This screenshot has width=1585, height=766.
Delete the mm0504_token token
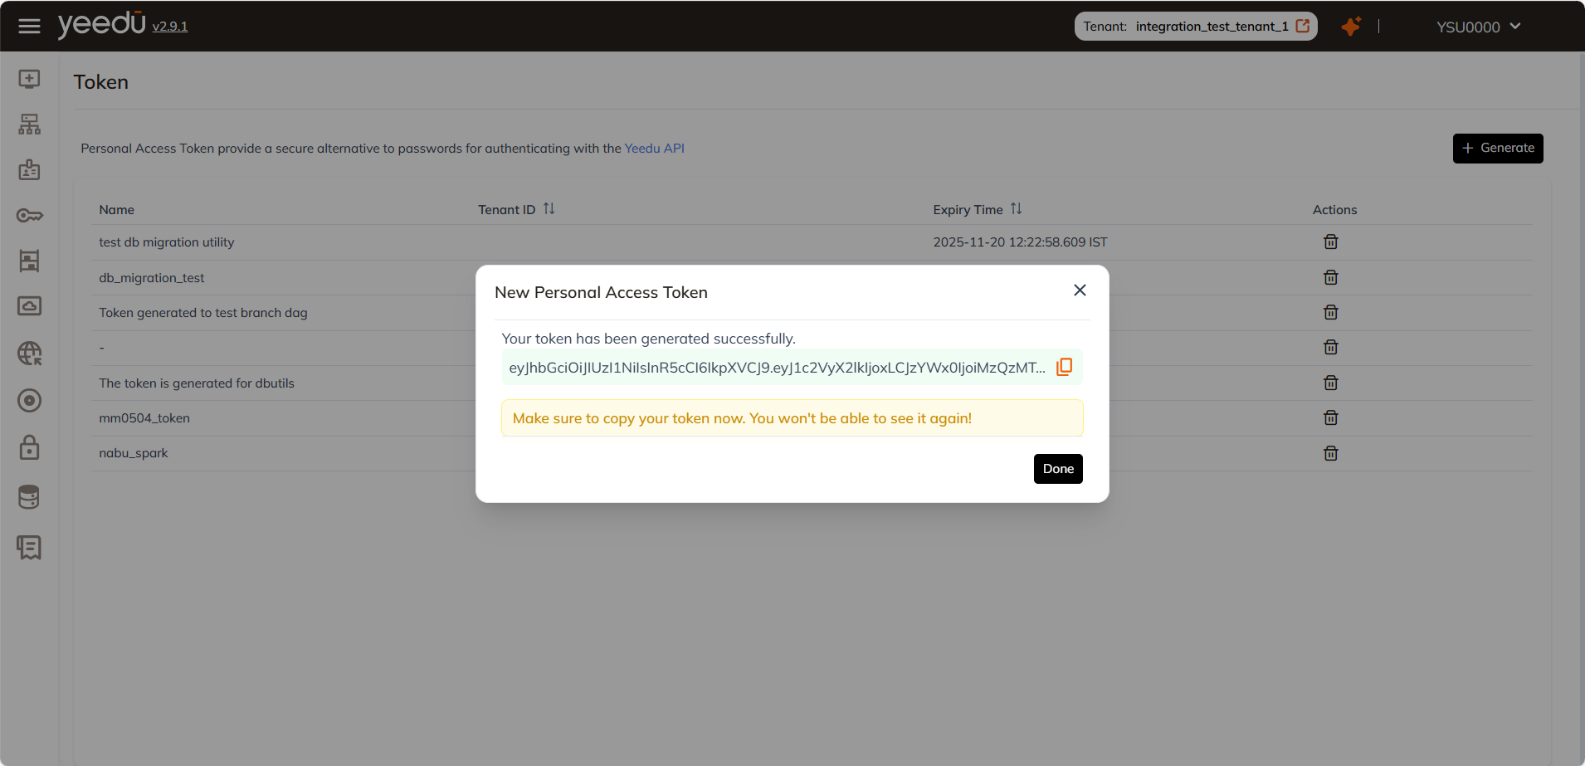(x=1330, y=418)
